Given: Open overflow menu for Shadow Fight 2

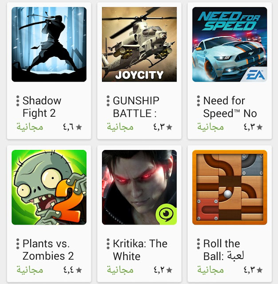Looking at the screenshot, I should (x=18, y=101).
